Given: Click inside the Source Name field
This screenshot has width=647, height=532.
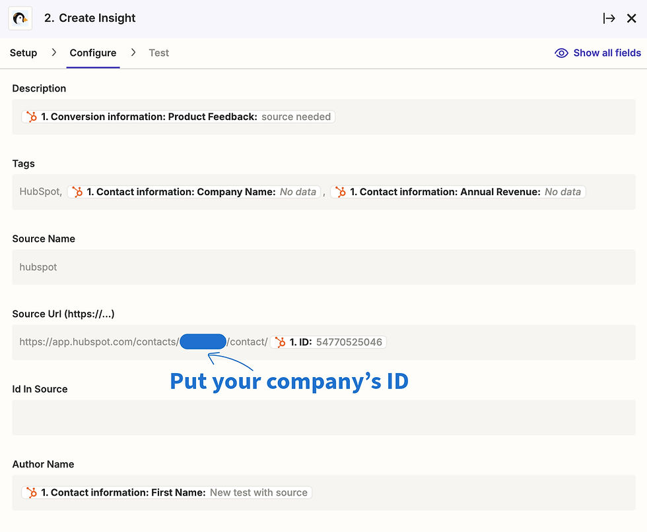Looking at the screenshot, I should tap(323, 267).
